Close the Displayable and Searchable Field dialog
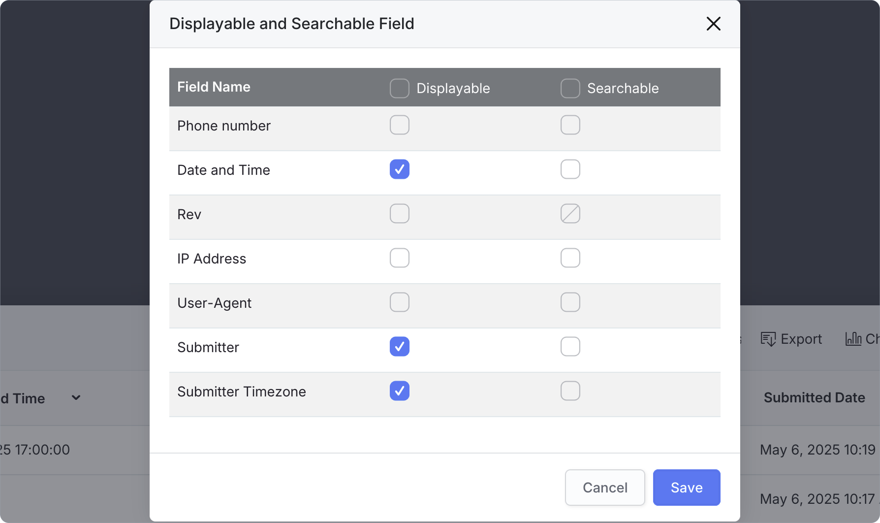 tap(713, 24)
